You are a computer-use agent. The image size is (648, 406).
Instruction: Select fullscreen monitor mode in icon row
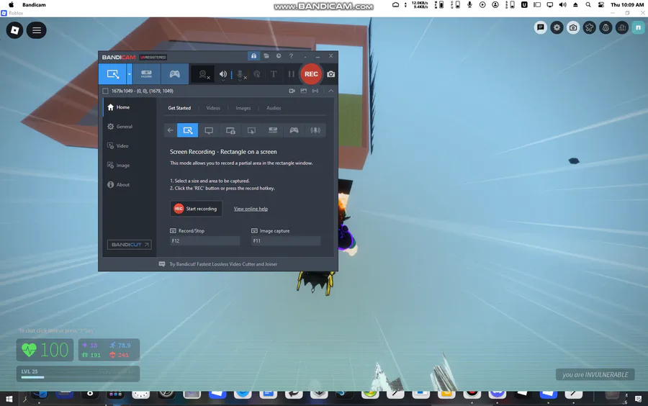pos(209,130)
